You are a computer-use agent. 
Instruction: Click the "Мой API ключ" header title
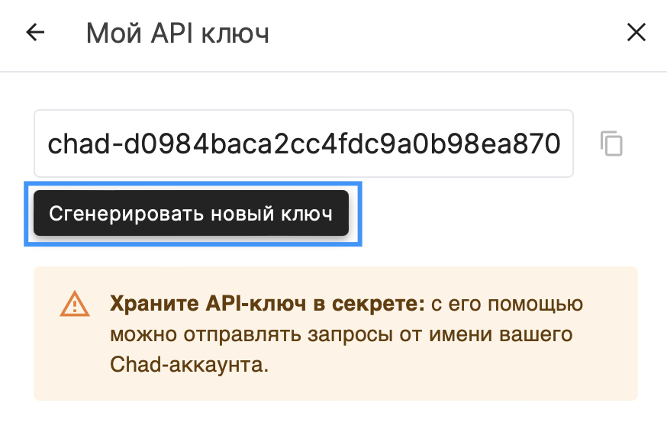pyautogui.click(x=177, y=34)
